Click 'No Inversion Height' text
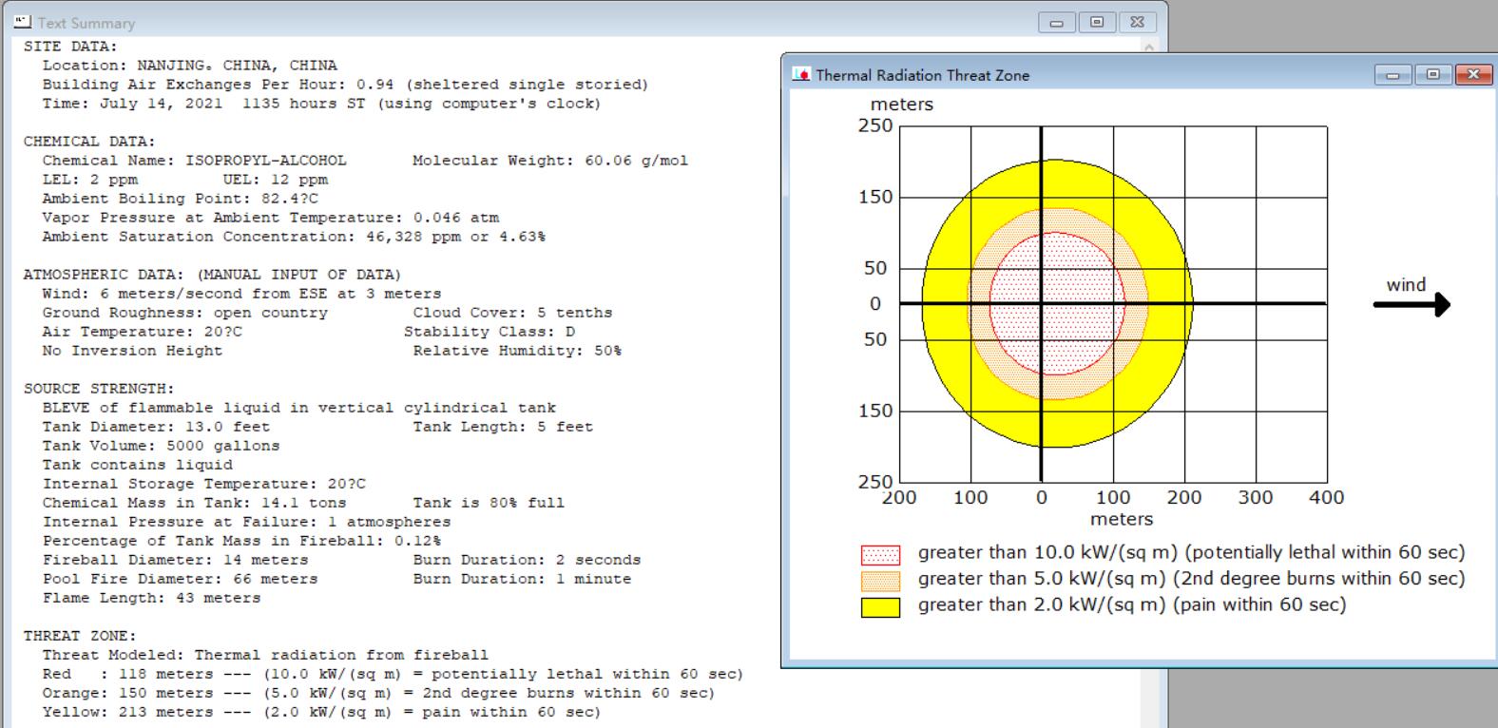 tap(132, 351)
